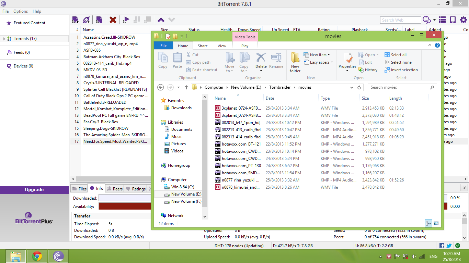
Task: Open the recent locations dropdown arrow
Action: tap(179, 87)
